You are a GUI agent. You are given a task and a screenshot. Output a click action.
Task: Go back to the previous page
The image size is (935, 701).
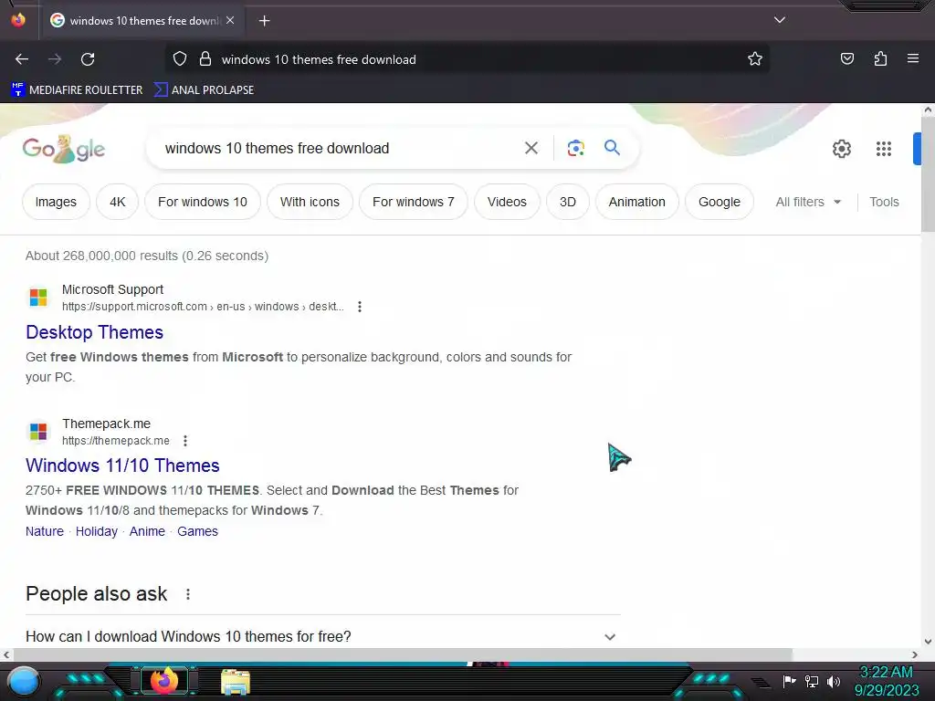pyautogui.click(x=22, y=59)
